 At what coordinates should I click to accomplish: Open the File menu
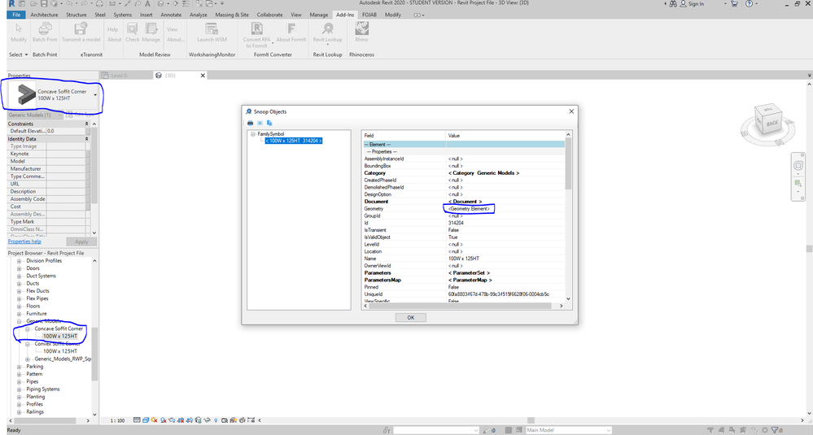click(x=16, y=15)
